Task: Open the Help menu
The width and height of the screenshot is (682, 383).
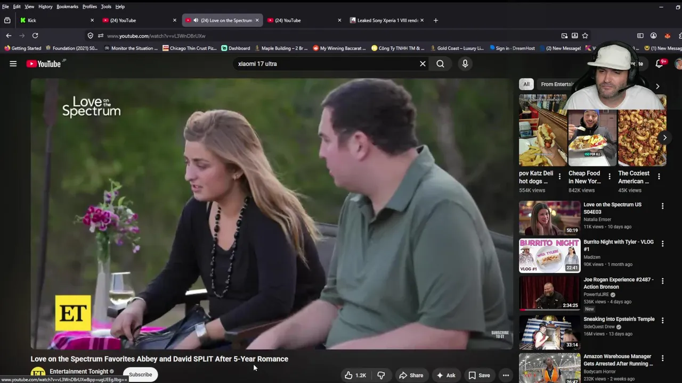Action: tap(120, 6)
